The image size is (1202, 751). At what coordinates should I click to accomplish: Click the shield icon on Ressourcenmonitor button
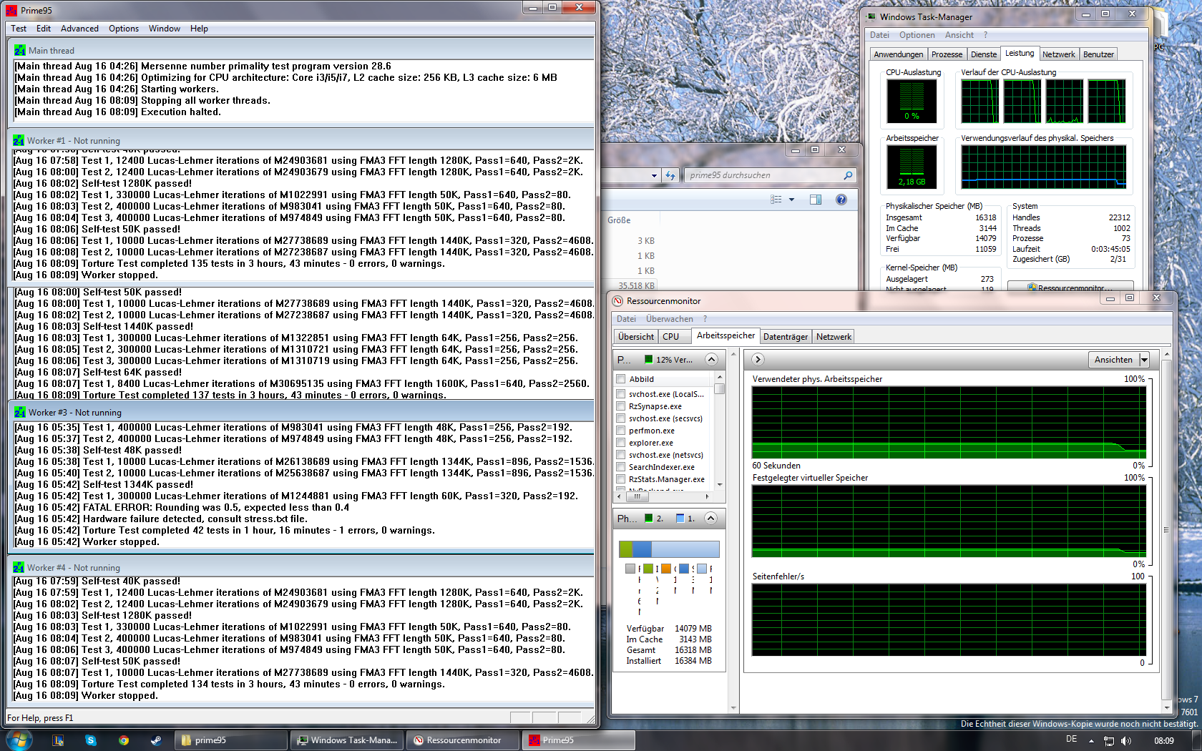[x=1032, y=288]
